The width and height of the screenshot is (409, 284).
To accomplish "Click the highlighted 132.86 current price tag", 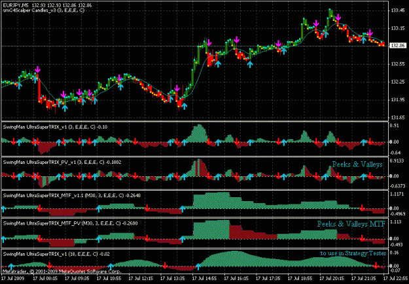I will [398, 46].
